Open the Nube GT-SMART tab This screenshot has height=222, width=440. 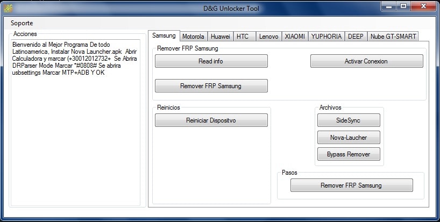393,37
